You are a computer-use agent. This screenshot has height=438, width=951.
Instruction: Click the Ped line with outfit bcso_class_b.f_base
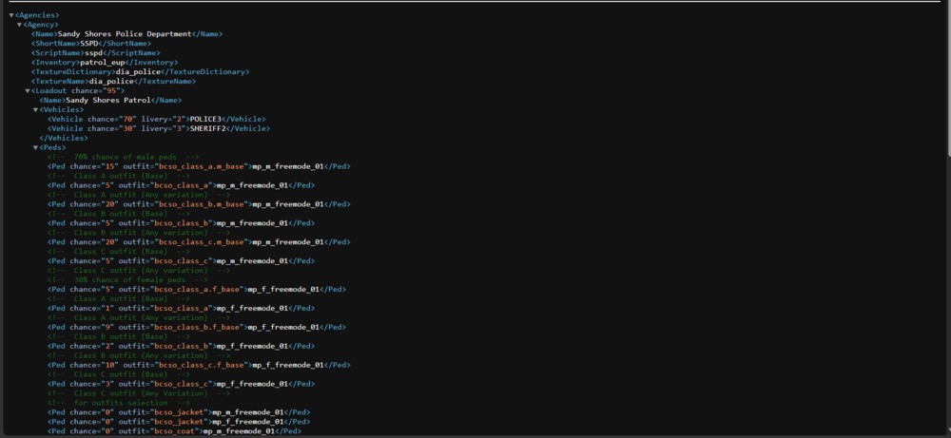(197, 327)
